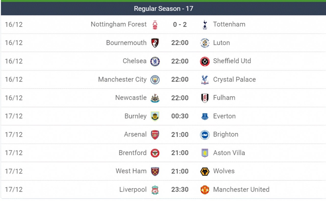Click the Newcastle magpie crest
This screenshot has width=326, height=201.
(155, 98)
